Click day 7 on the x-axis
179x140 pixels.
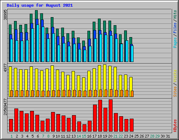43,136
